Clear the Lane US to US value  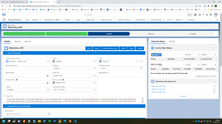tap(137, 61)
